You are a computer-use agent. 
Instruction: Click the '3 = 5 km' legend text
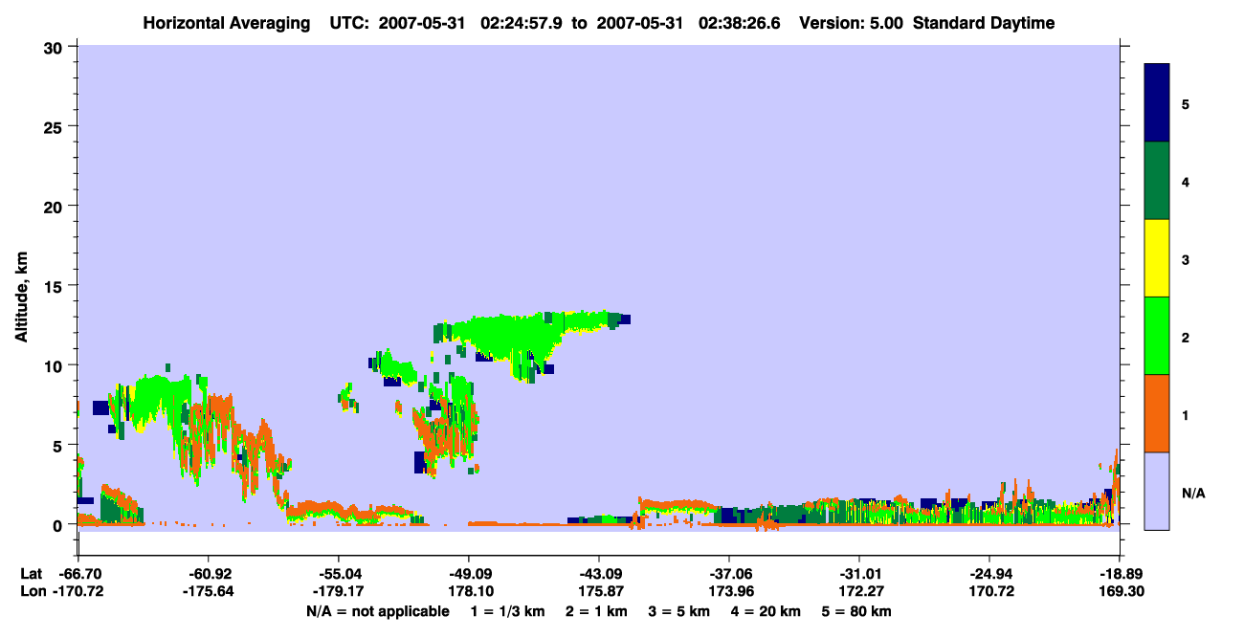(680, 610)
